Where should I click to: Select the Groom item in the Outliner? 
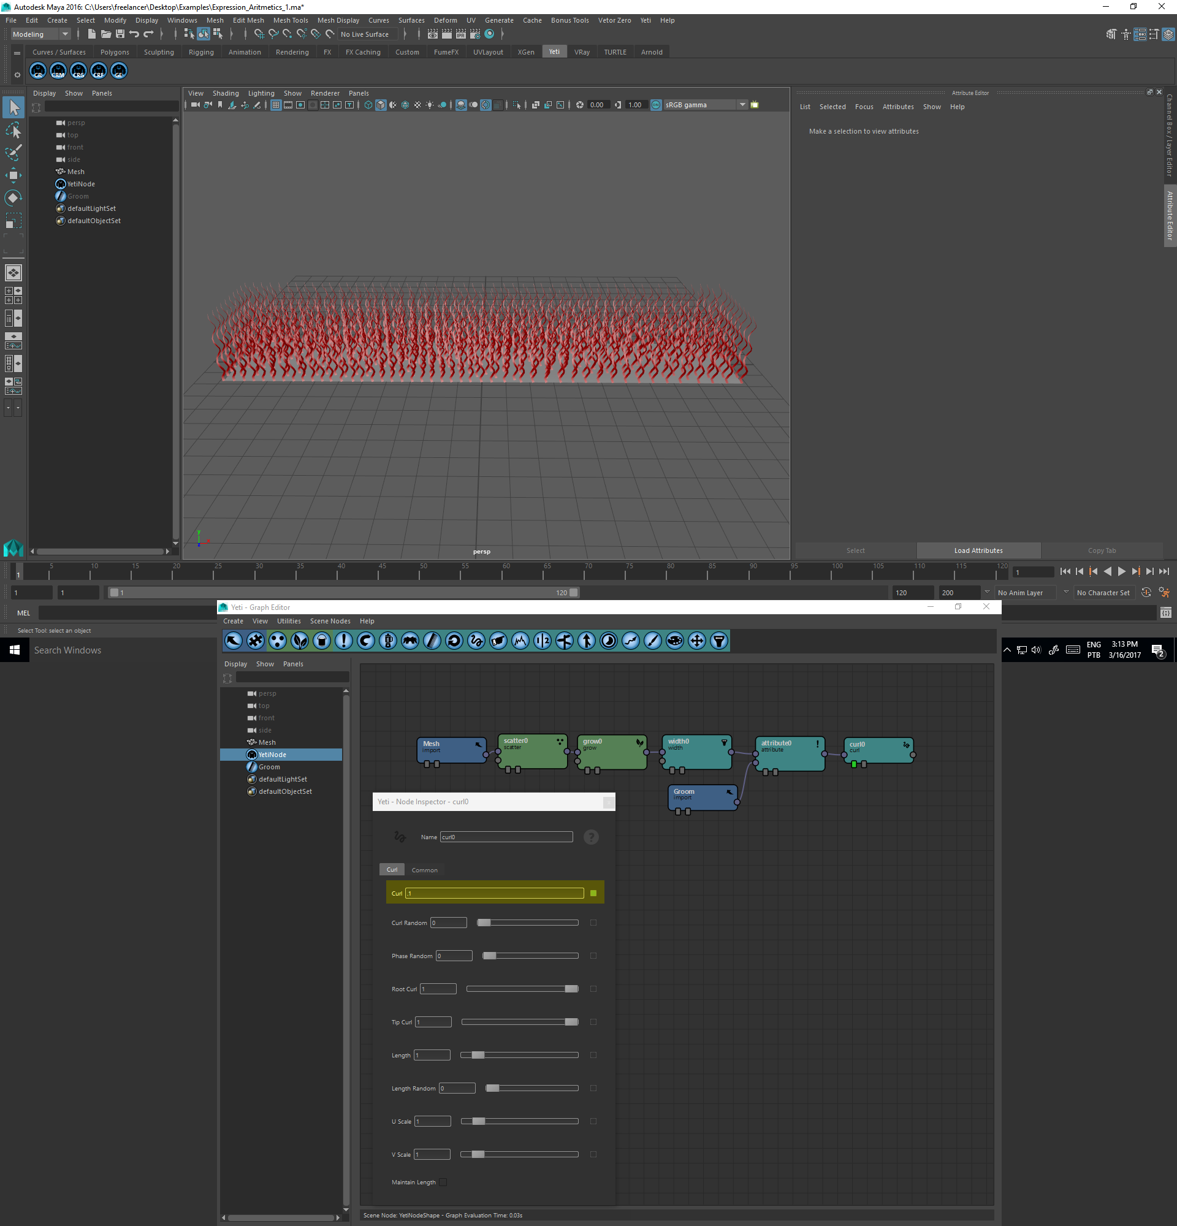pyautogui.click(x=78, y=196)
